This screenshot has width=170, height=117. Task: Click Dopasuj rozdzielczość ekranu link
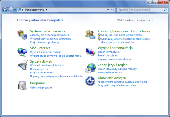point(114,59)
